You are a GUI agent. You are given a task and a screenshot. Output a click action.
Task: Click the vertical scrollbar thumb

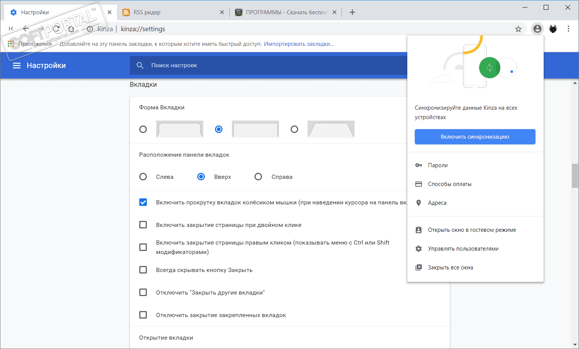click(575, 175)
